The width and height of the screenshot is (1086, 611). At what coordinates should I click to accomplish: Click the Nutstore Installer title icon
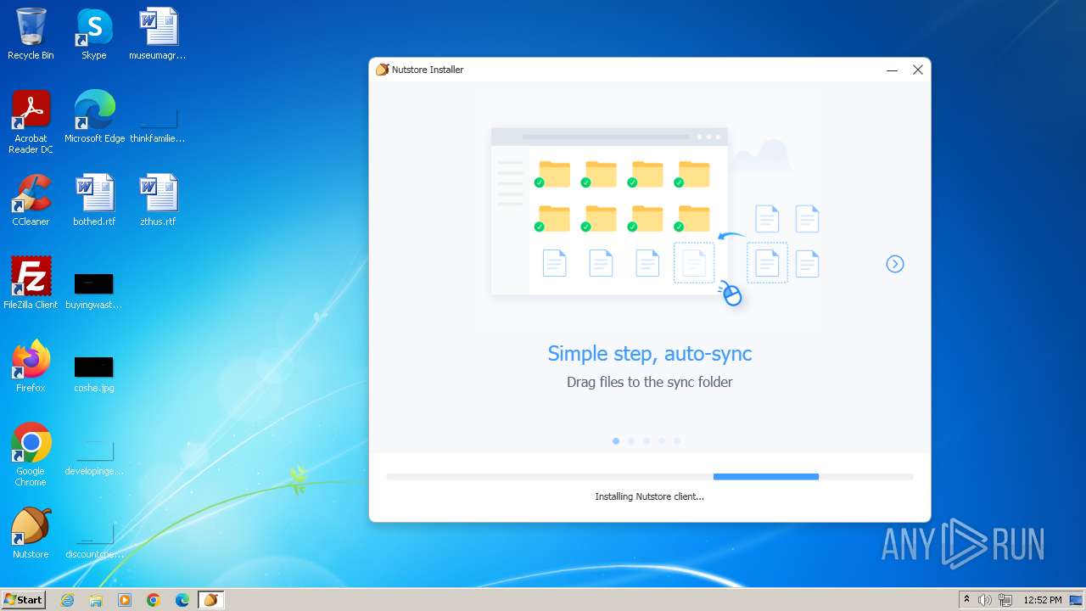(383, 70)
